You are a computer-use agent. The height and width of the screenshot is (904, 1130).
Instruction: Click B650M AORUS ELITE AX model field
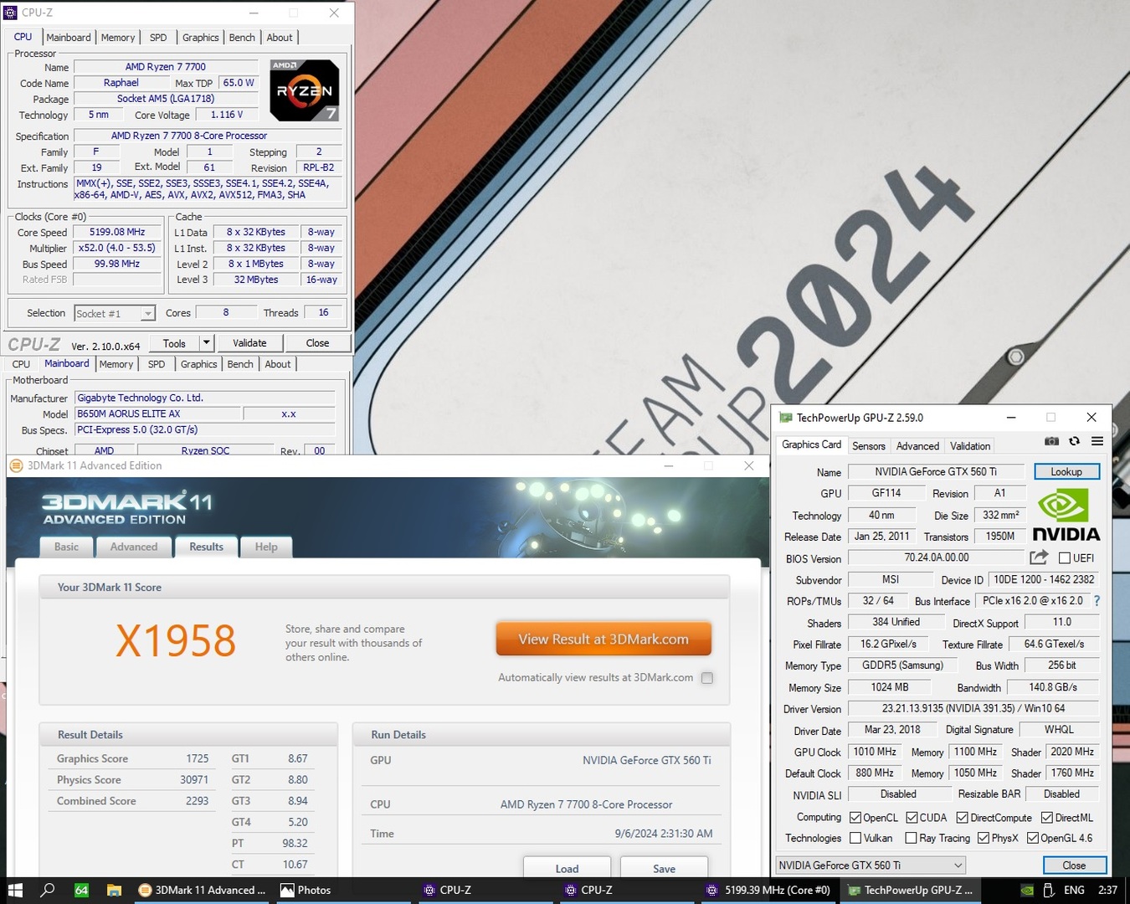tap(157, 413)
